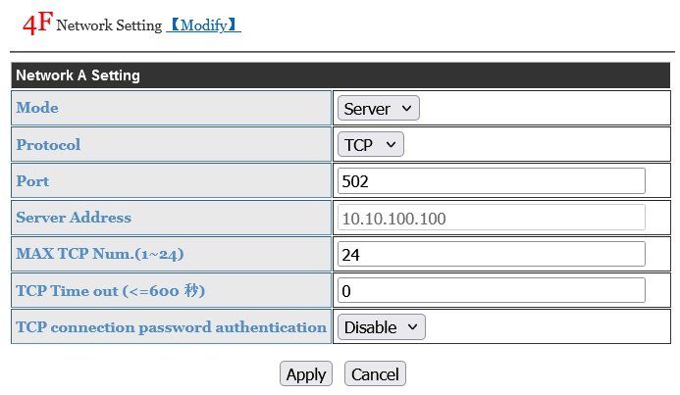This screenshot has width=680, height=395.
Task: Open the Protocol dropdown showing TCP
Action: [370, 145]
